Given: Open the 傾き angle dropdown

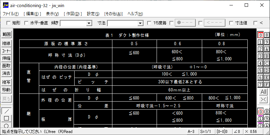Looking at the screenshot, I should pos(89,23).
